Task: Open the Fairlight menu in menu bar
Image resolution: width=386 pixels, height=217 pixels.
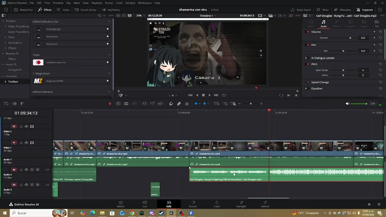Action: [x=130, y=3]
